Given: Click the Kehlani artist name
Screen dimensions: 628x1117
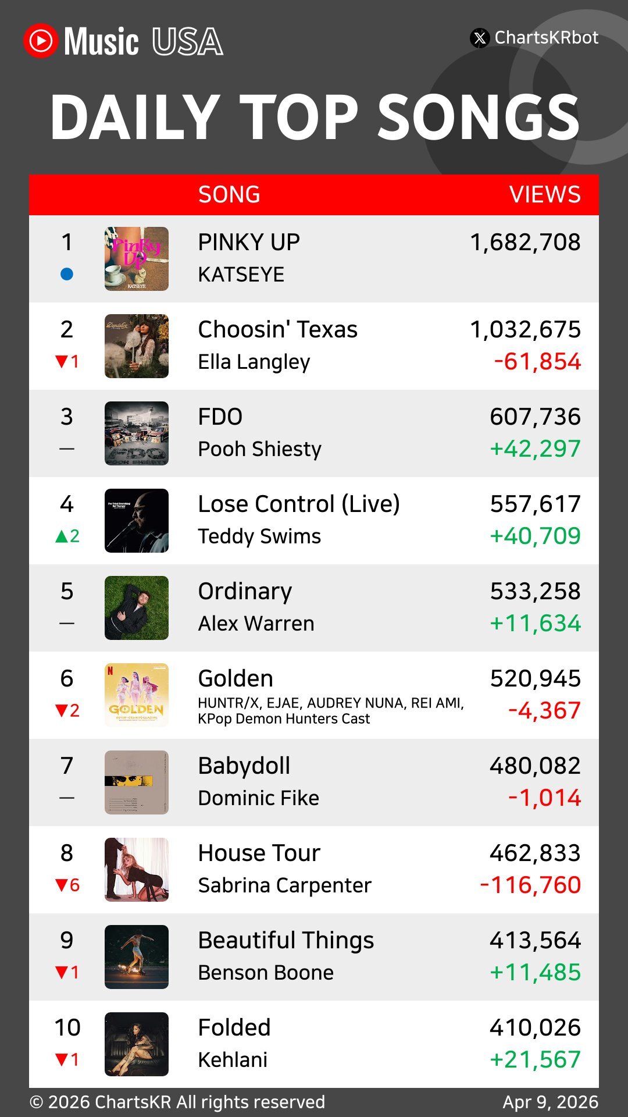Looking at the screenshot, I should (233, 1060).
